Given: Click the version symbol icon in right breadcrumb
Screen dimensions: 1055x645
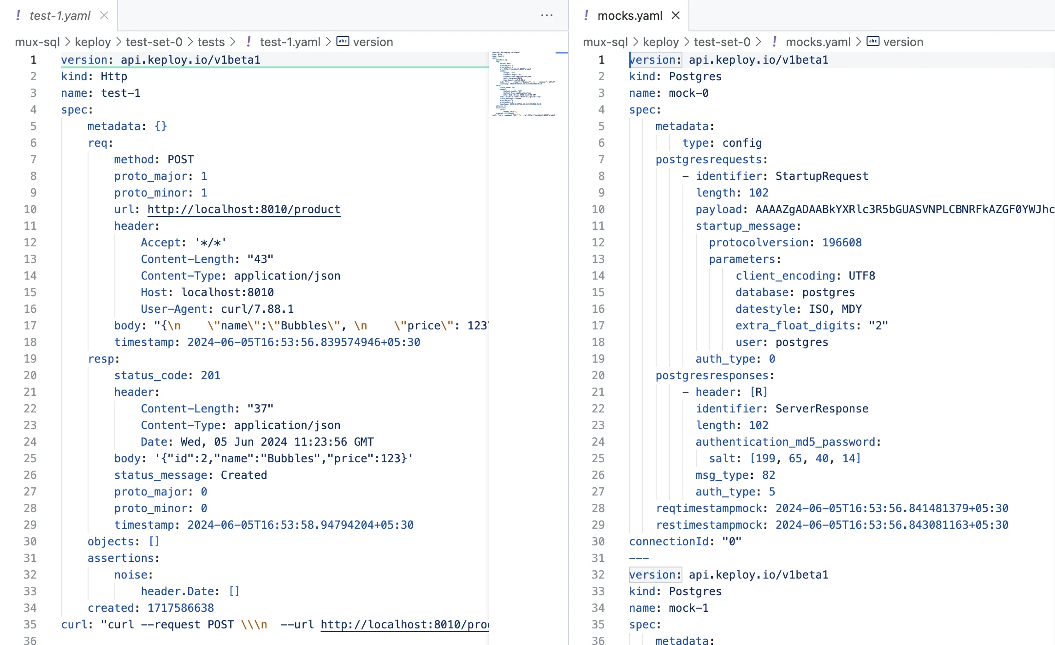Looking at the screenshot, I should (x=873, y=41).
